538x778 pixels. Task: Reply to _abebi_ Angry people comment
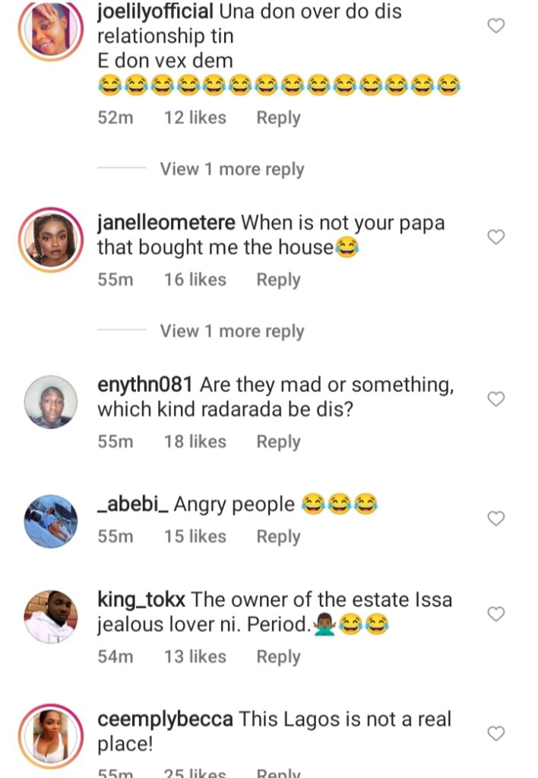[278, 536]
